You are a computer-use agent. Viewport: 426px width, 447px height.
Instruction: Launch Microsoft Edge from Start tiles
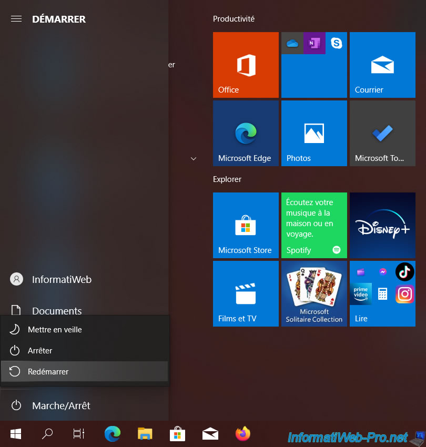click(246, 133)
